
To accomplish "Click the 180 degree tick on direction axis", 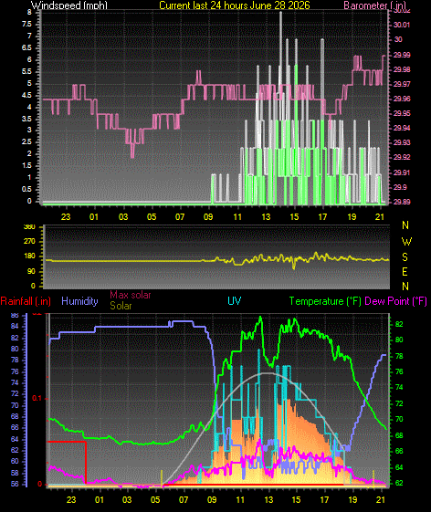I will click(30, 256).
